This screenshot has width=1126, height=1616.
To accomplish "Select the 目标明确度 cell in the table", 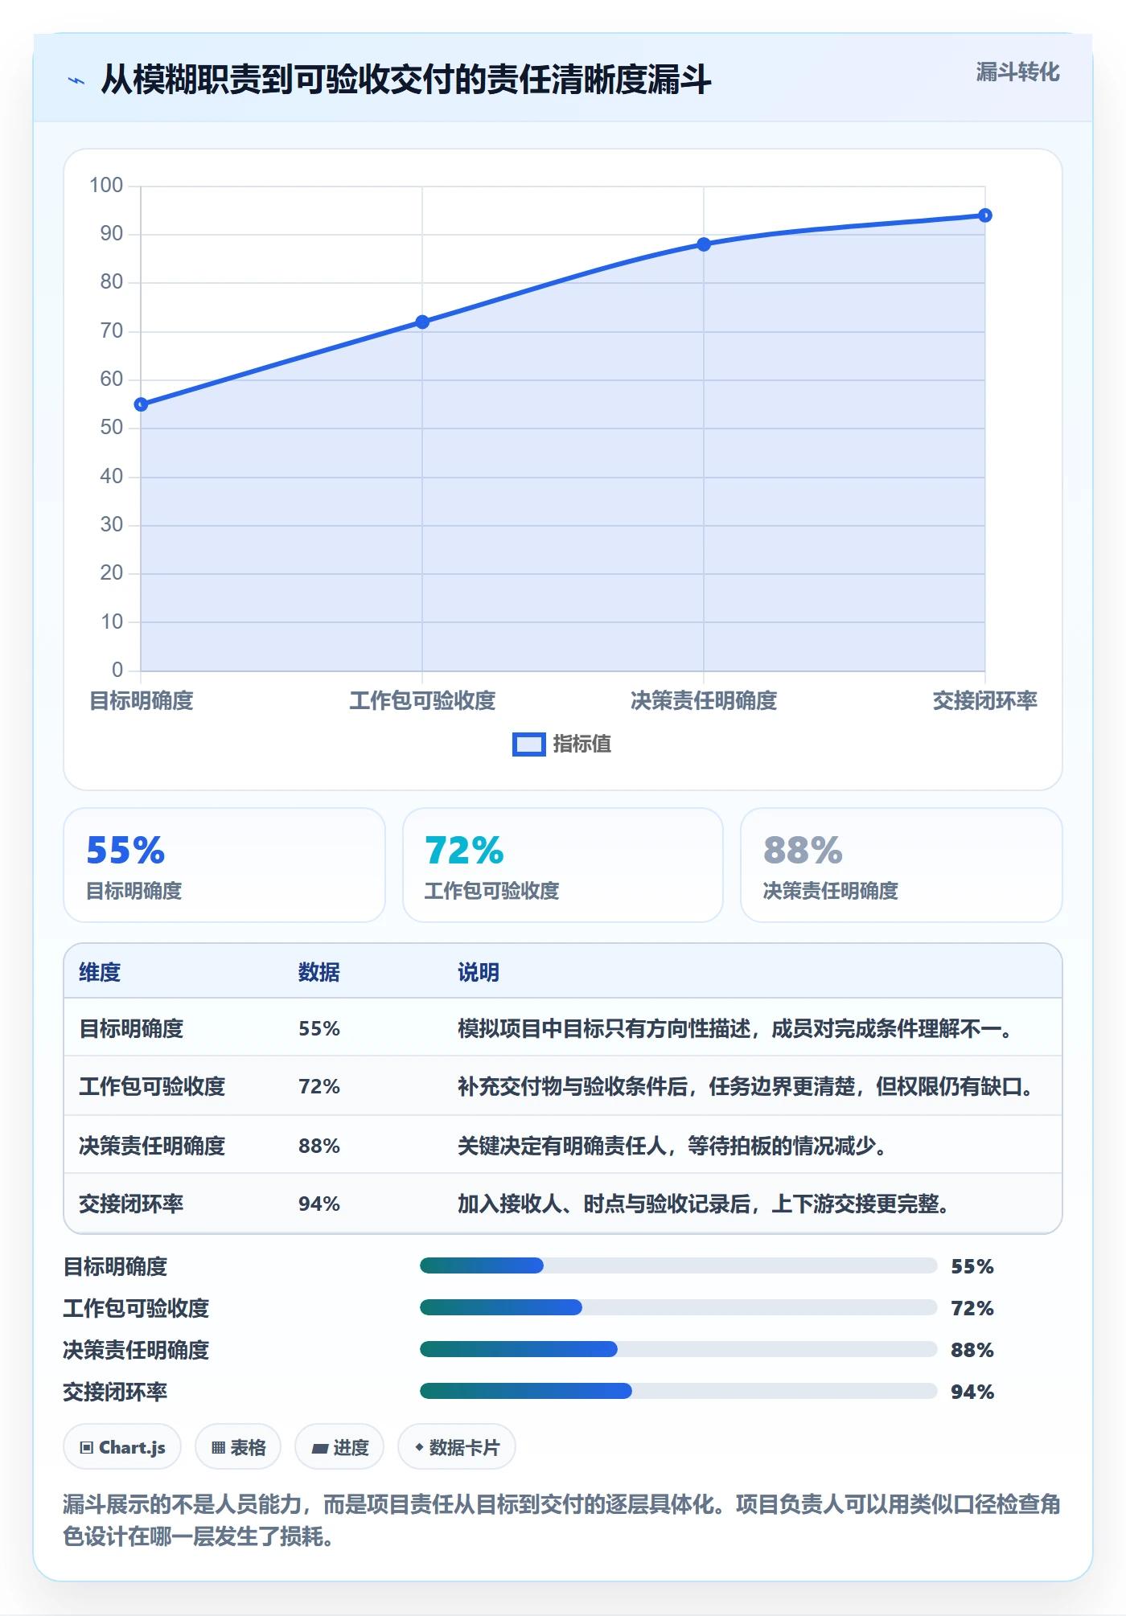I will pyautogui.click(x=131, y=1029).
